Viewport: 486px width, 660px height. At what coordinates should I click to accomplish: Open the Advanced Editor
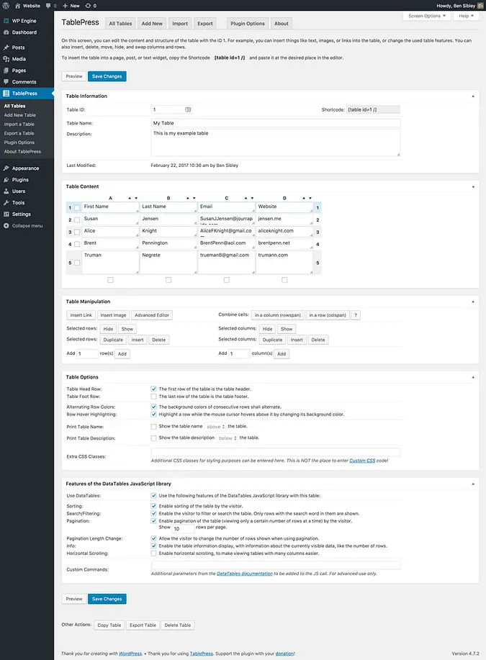pyautogui.click(x=152, y=315)
